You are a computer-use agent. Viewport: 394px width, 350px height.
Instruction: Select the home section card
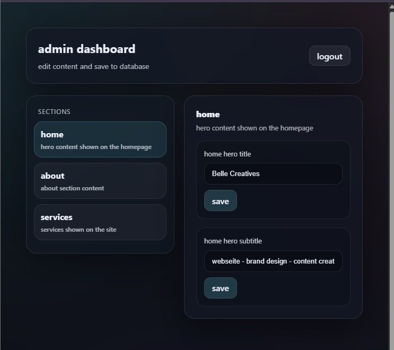[x=100, y=139]
